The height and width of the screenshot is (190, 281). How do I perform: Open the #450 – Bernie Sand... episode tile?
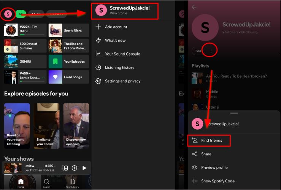click(25, 77)
